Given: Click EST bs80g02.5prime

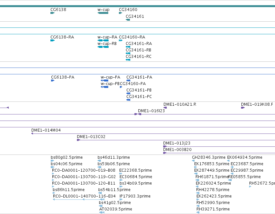Looking at the screenshot, I should [67, 157].
